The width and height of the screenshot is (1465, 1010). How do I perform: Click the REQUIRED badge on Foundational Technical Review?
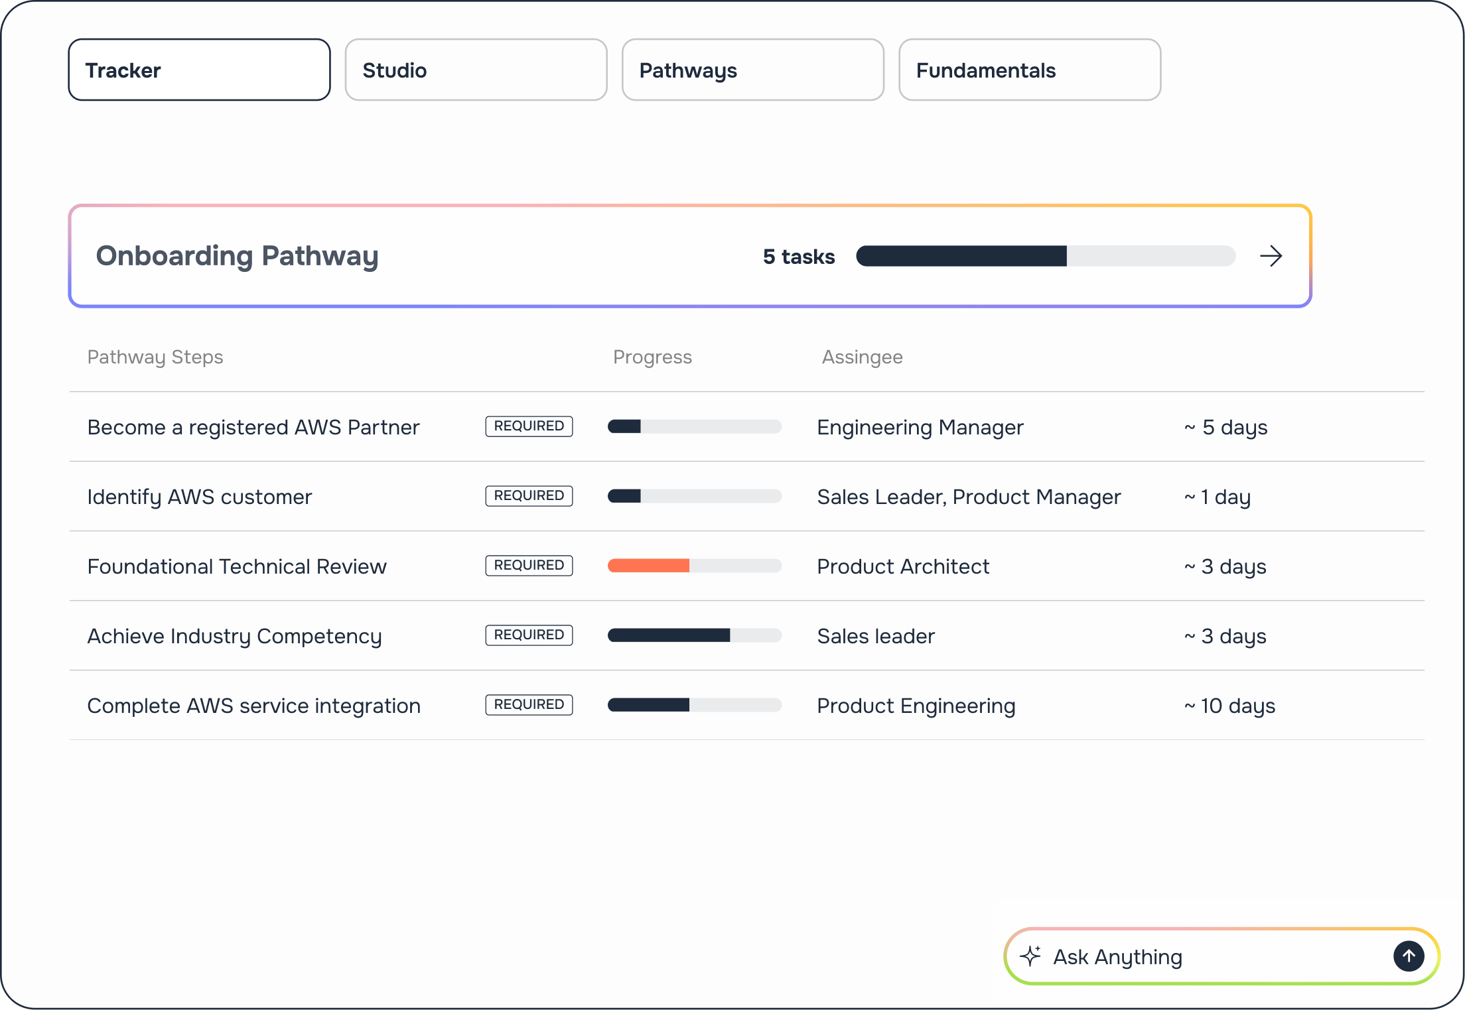(528, 565)
